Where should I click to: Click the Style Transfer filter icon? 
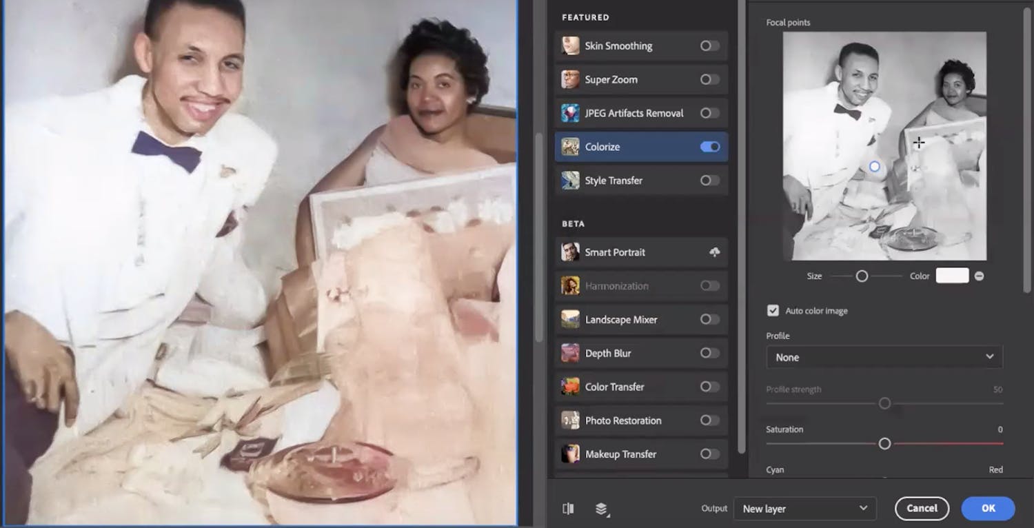point(569,180)
